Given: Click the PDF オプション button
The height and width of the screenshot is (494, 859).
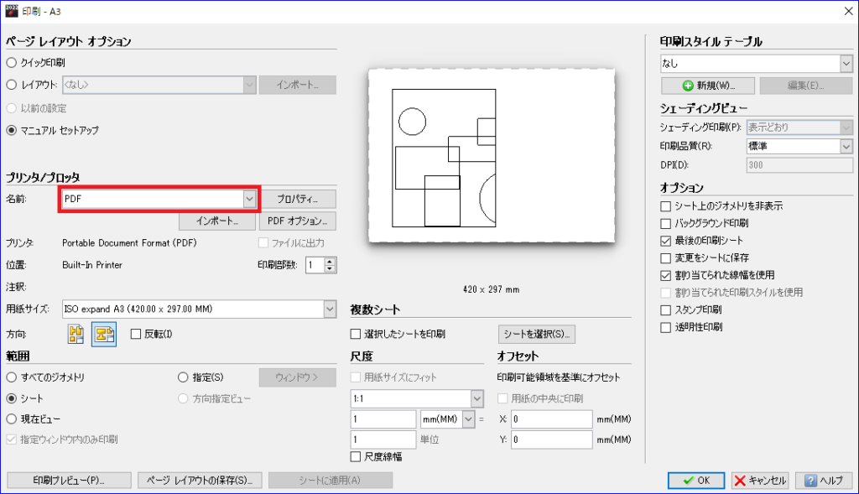Looking at the screenshot, I should tap(297, 221).
